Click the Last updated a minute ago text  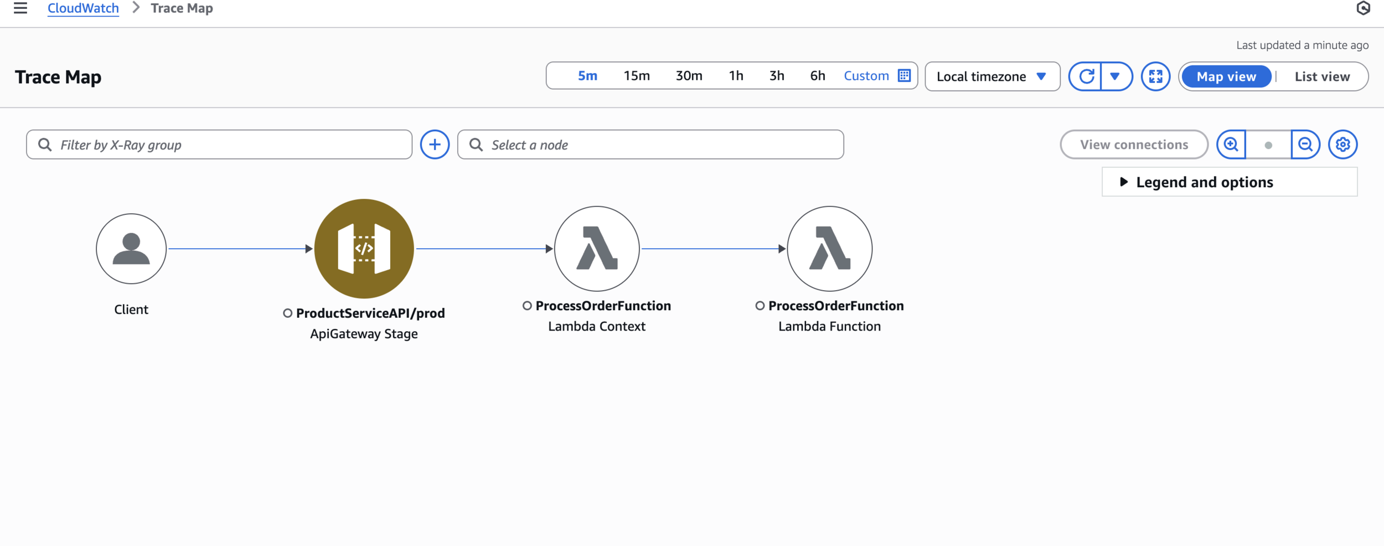[x=1302, y=45]
